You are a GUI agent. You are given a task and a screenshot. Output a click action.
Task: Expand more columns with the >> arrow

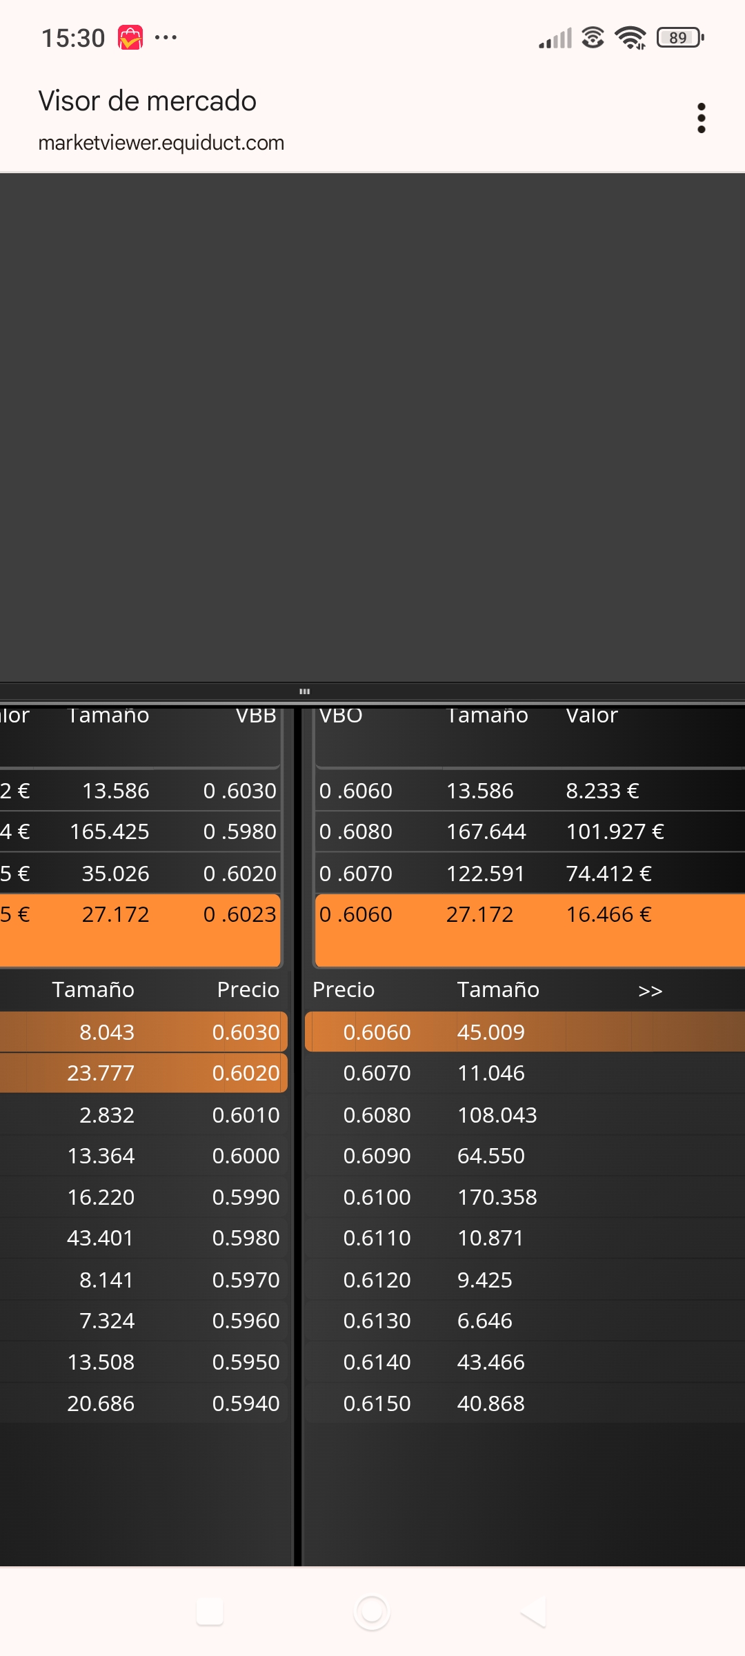point(650,991)
